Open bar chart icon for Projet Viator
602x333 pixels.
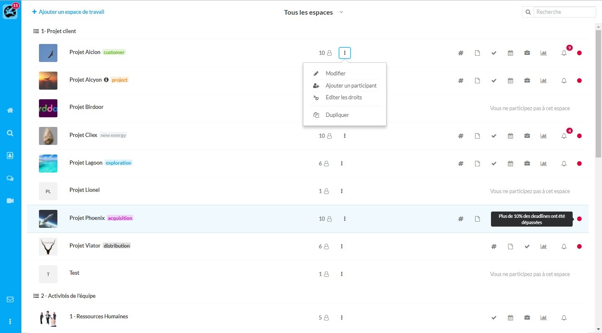tap(543, 246)
